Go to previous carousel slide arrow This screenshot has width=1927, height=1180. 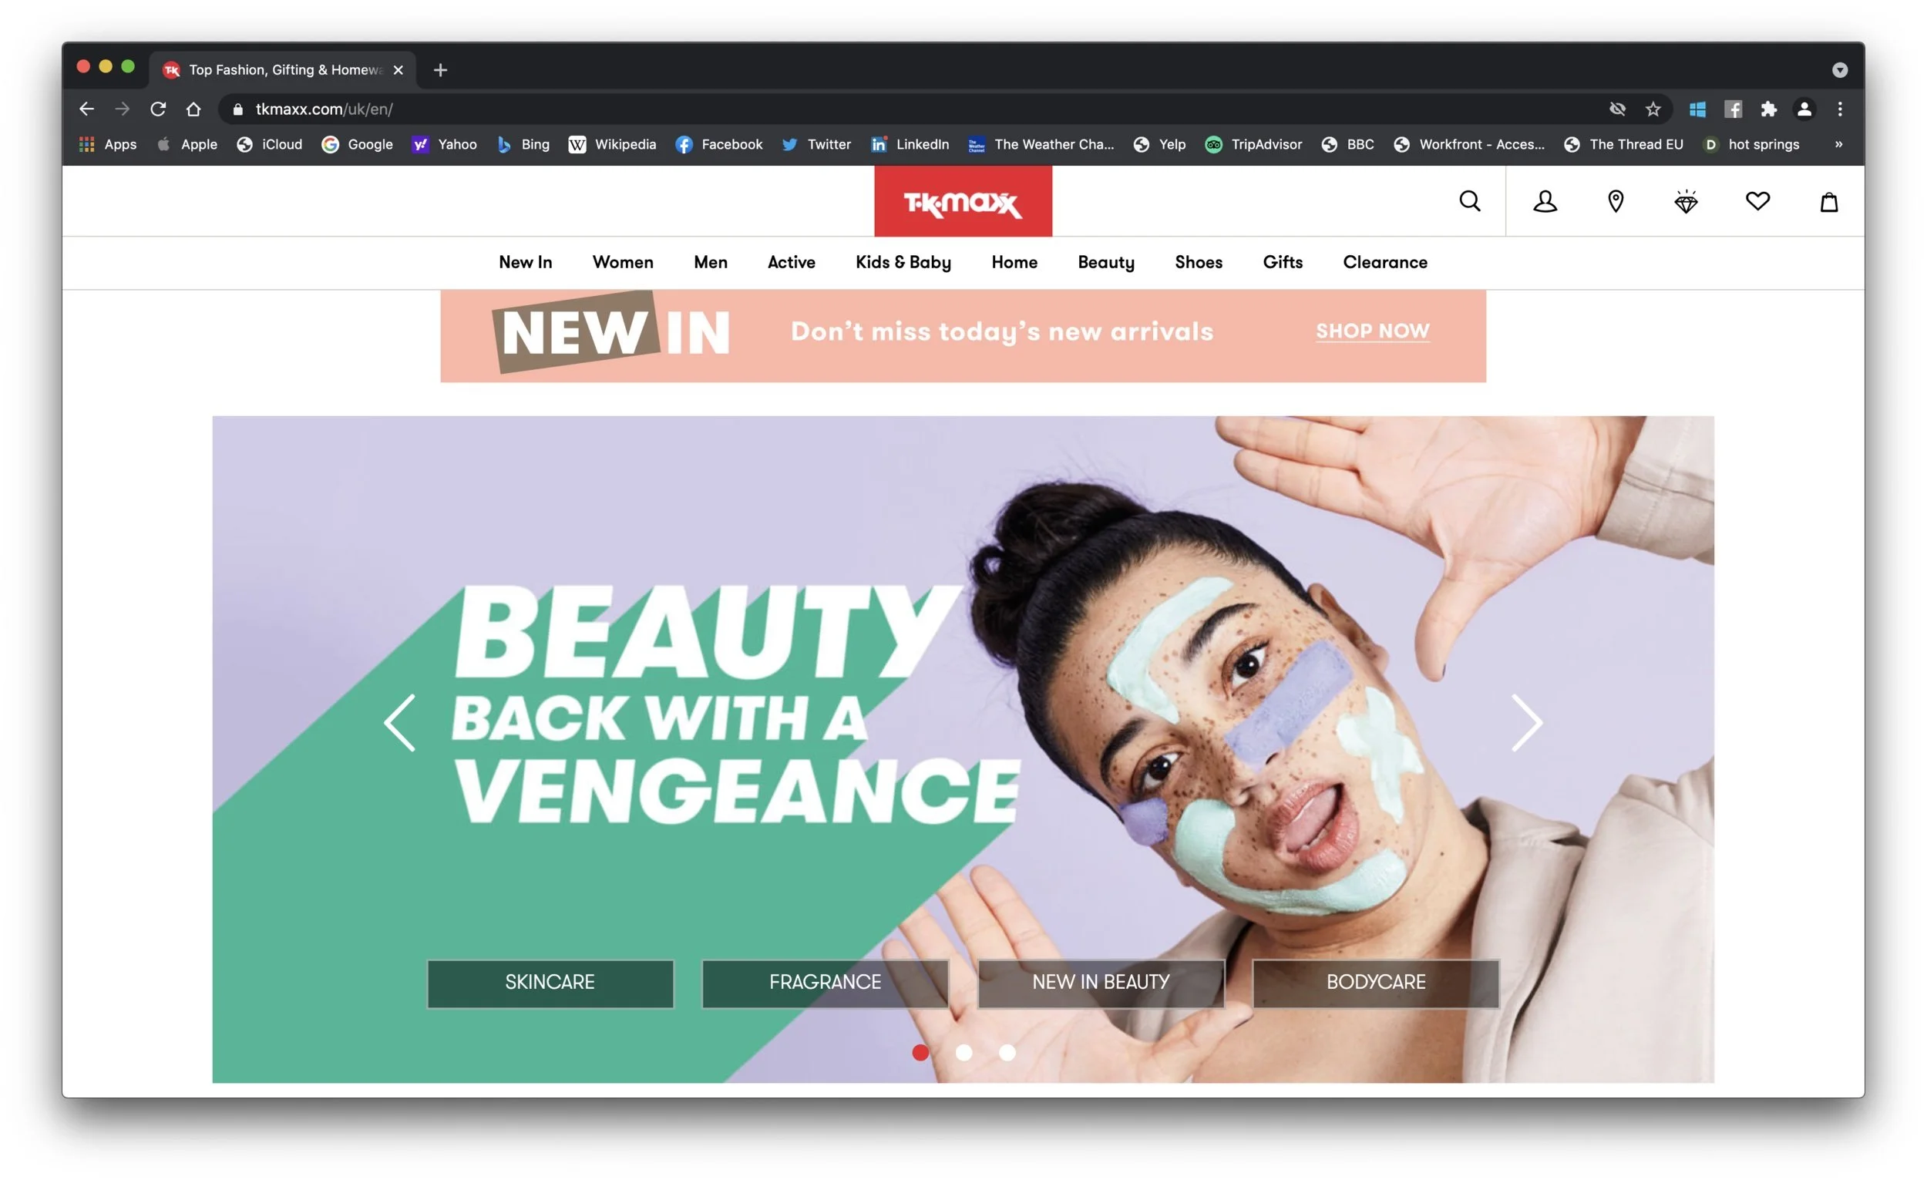coord(399,722)
